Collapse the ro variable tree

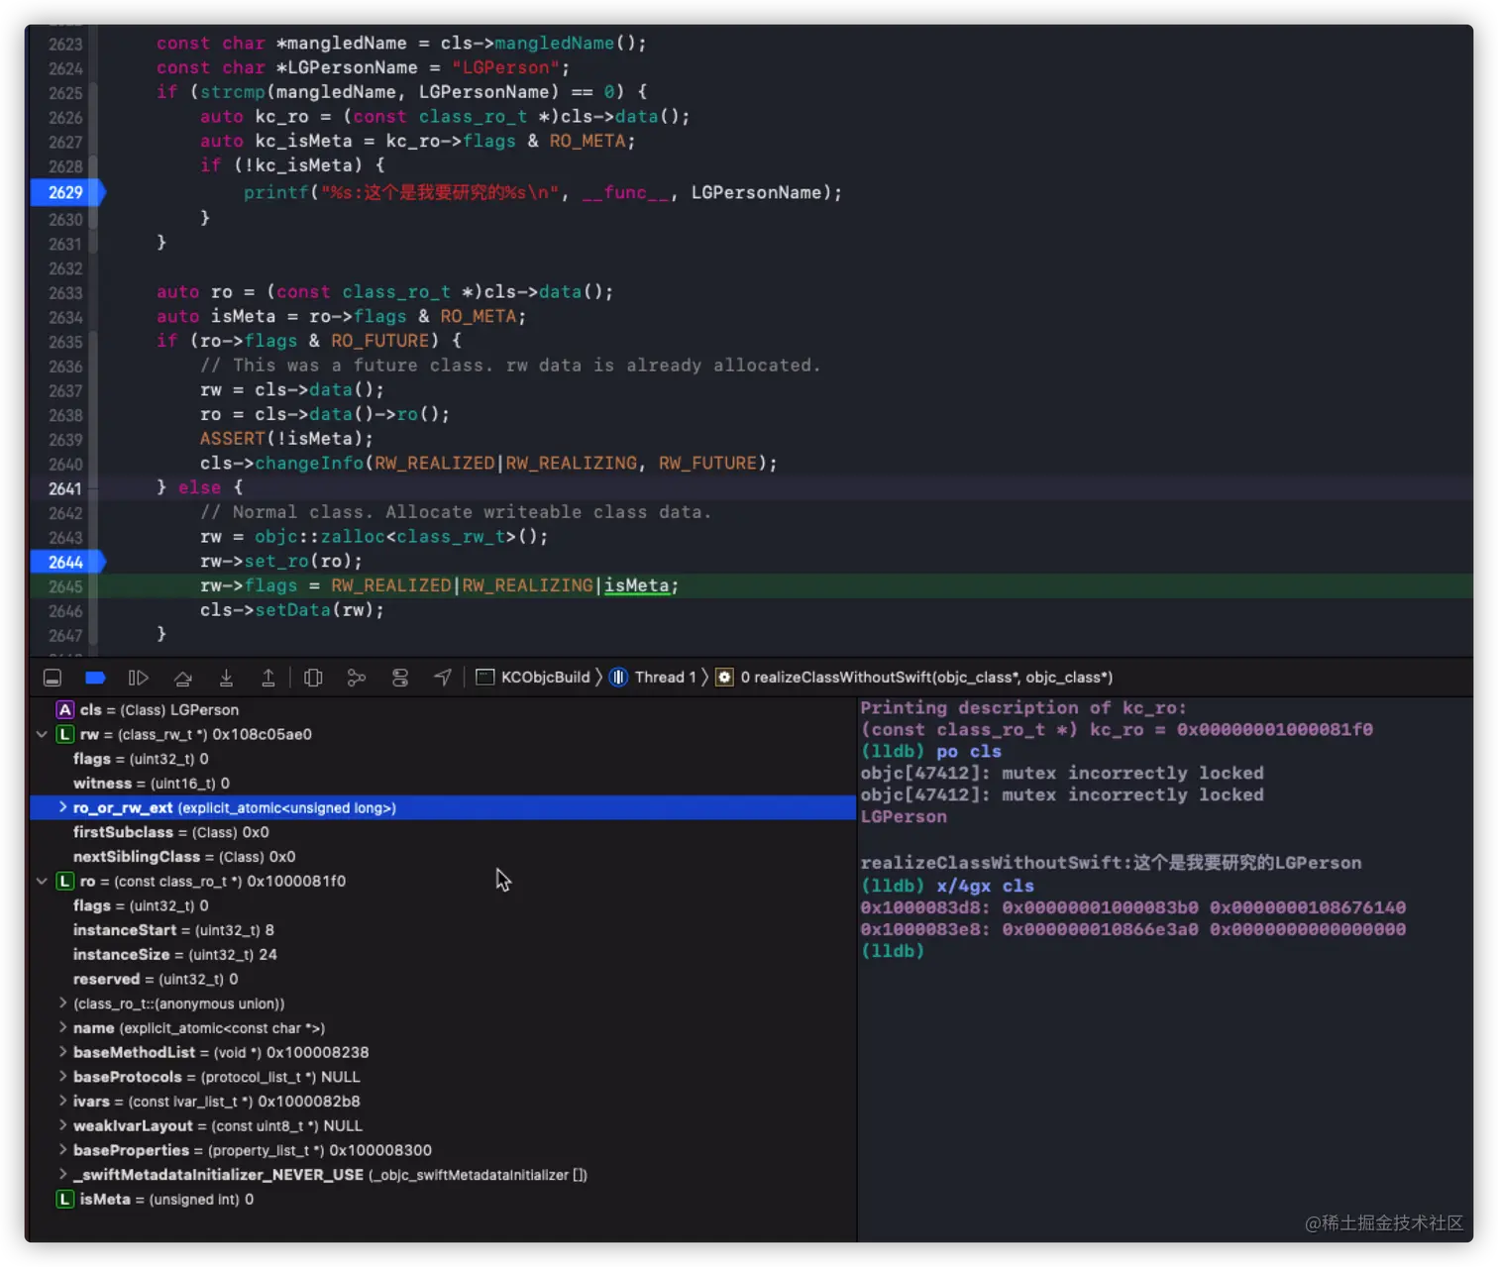click(42, 881)
